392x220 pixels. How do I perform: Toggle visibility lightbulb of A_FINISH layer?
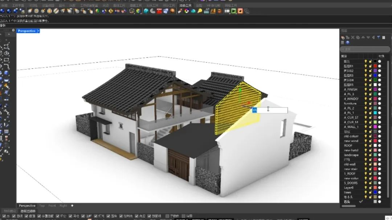(x=366, y=89)
